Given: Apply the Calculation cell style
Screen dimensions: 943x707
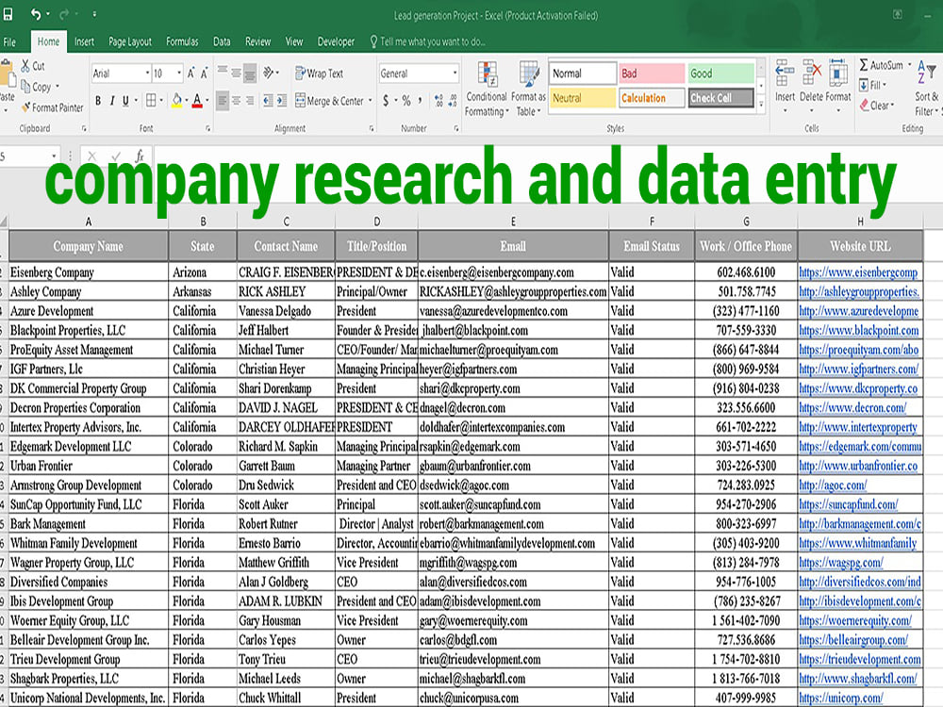Looking at the screenshot, I should point(652,98).
